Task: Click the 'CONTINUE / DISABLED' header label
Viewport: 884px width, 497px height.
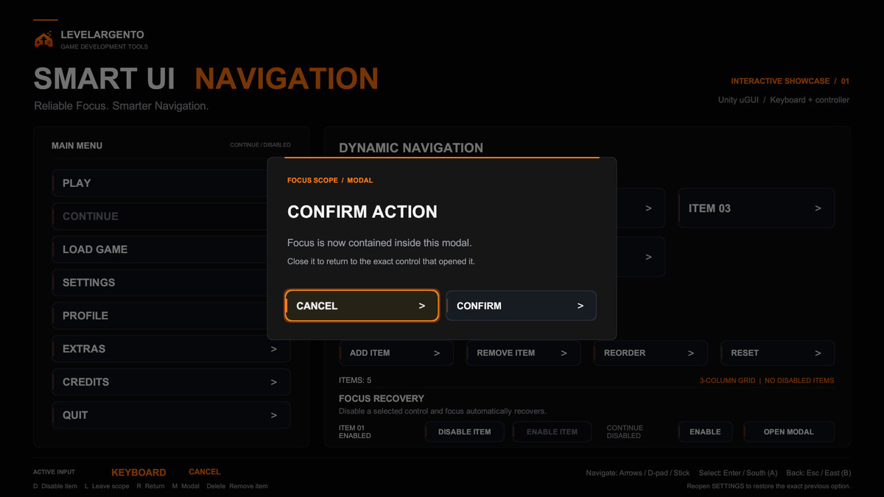Action: (260, 145)
